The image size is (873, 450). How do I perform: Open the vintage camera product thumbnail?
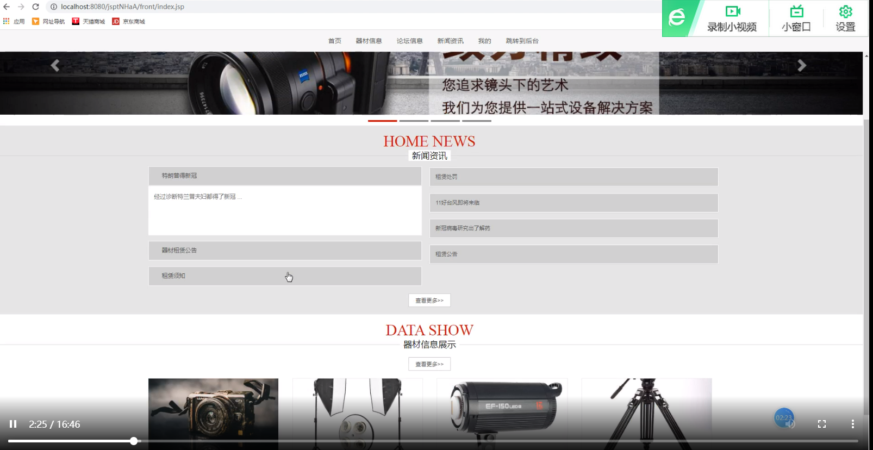213,414
